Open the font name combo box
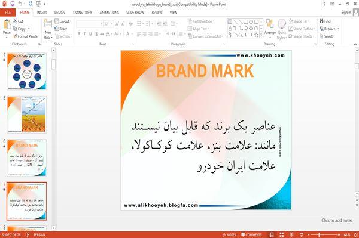Image resolution: width=359 pixels, height=238 pixels. click(89, 24)
